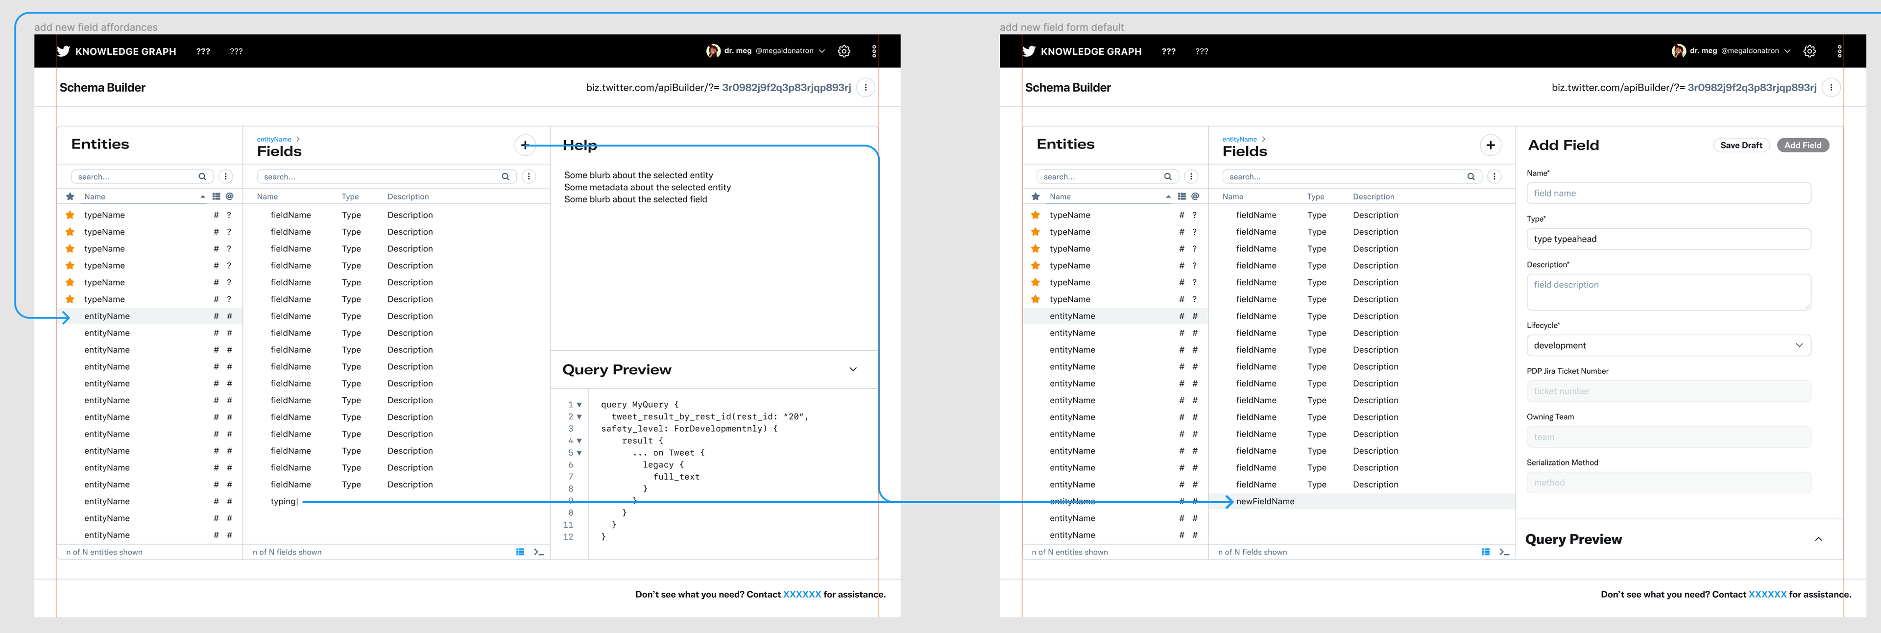Expand dr. meg account chevron in form default frame

(1787, 51)
